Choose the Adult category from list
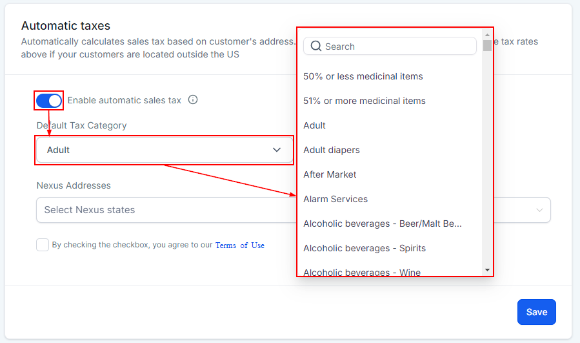Image resolution: width=580 pixels, height=343 pixels. coord(315,125)
